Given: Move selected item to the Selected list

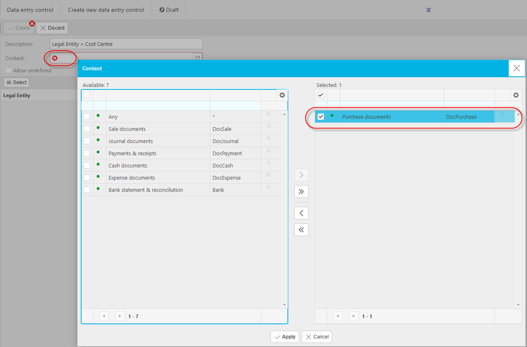Looking at the screenshot, I should (x=301, y=175).
